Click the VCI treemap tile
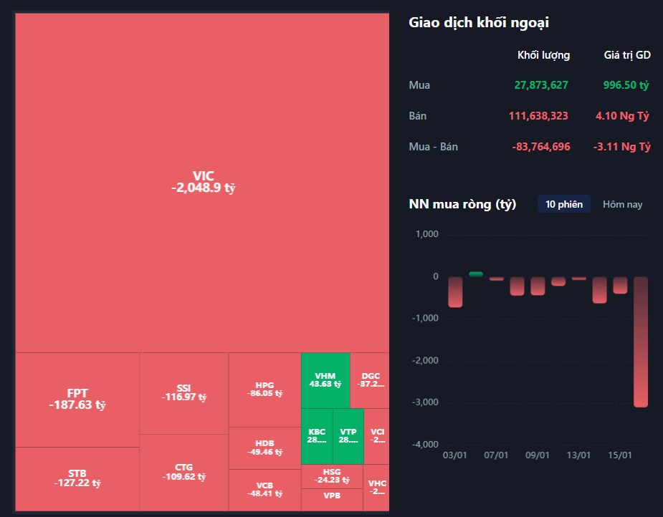 coord(377,436)
